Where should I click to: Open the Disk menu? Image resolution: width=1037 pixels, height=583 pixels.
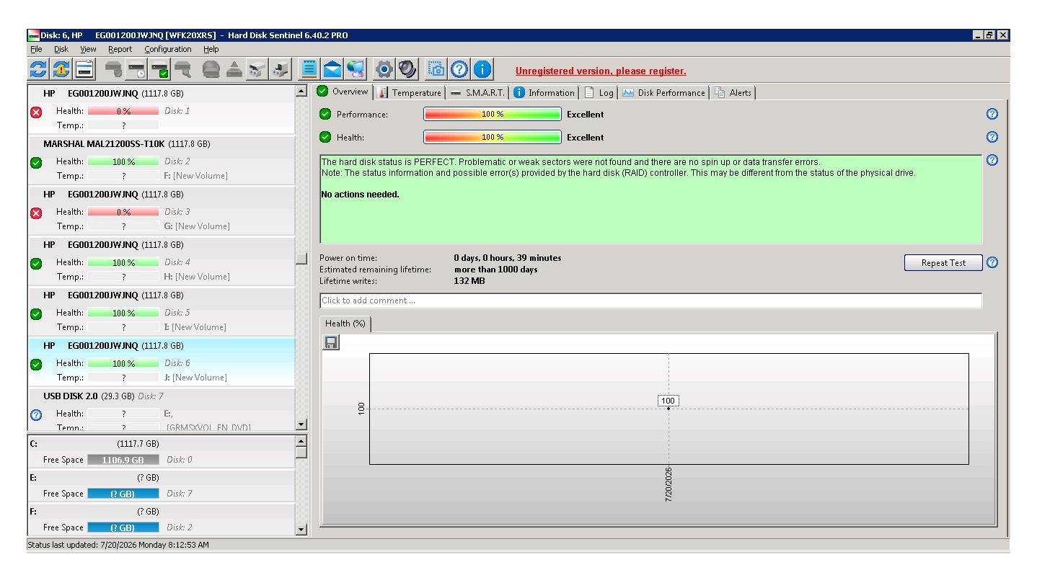click(x=61, y=49)
